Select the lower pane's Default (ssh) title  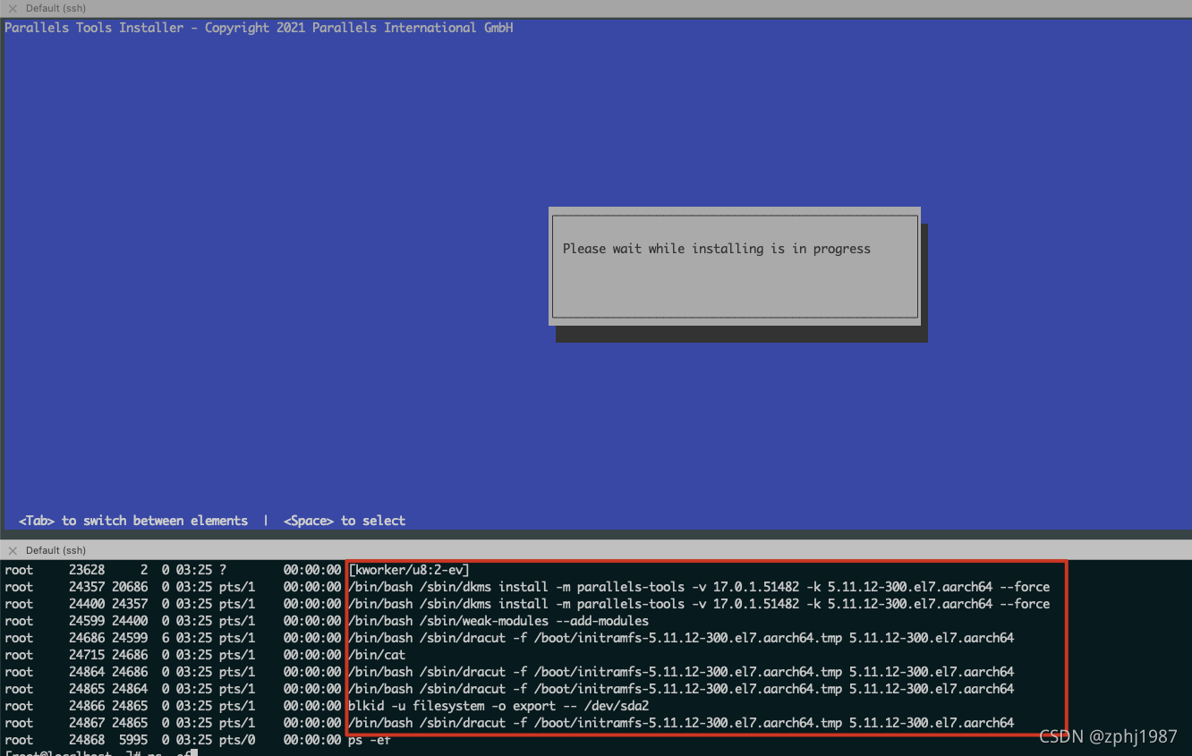coord(55,550)
